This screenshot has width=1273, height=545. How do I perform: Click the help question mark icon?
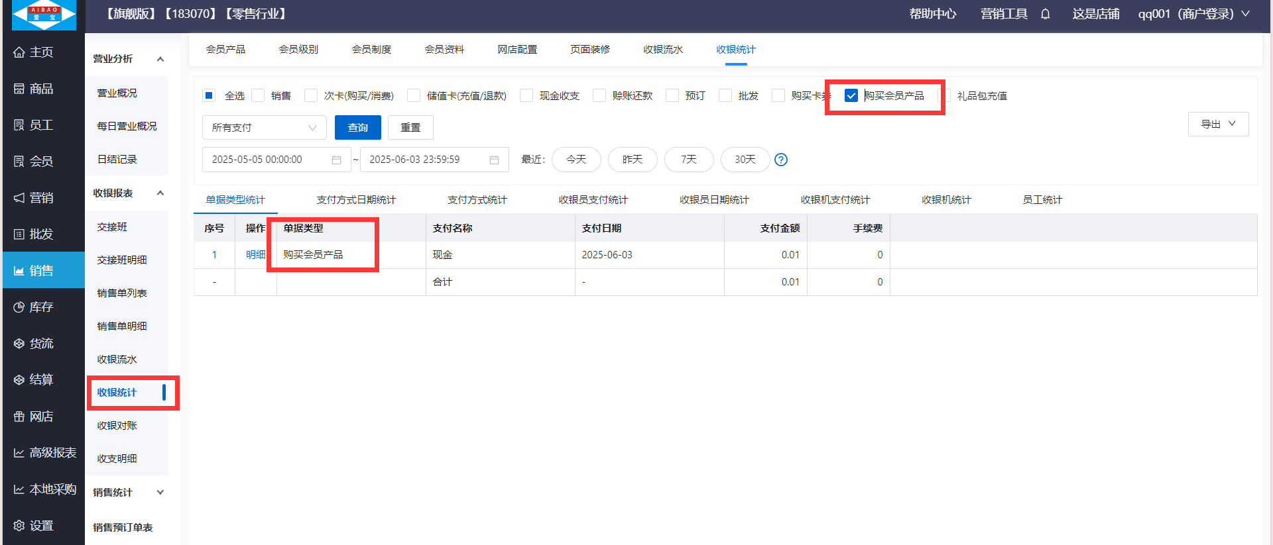click(x=781, y=160)
